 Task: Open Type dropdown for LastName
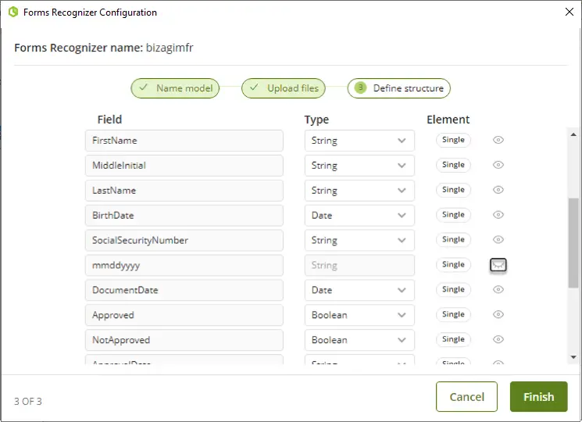(359, 191)
